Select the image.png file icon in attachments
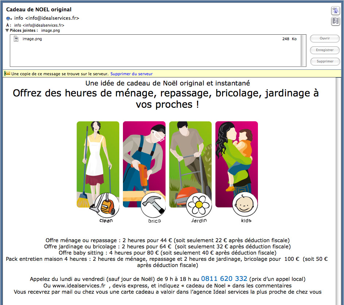This screenshot has height=305, width=344. click(16, 39)
